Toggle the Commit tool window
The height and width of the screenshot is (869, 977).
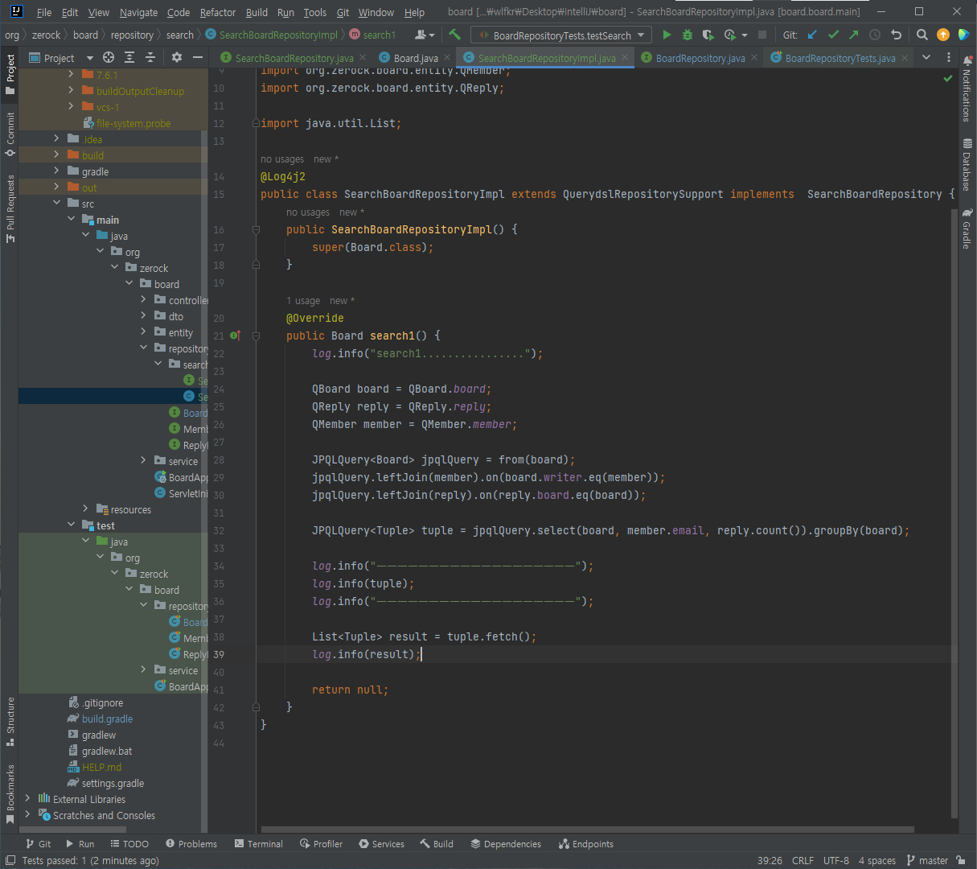10,134
